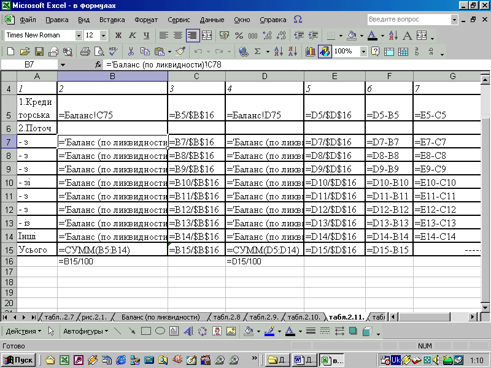
Task: Select cell with =СУММ(B5:B14)
Action: [112, 250]
